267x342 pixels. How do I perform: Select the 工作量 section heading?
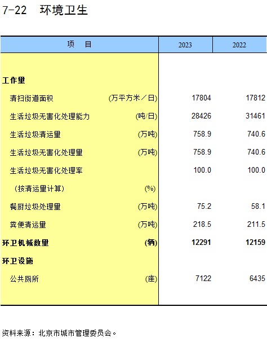pyautogui.click(x=14, y=80)
